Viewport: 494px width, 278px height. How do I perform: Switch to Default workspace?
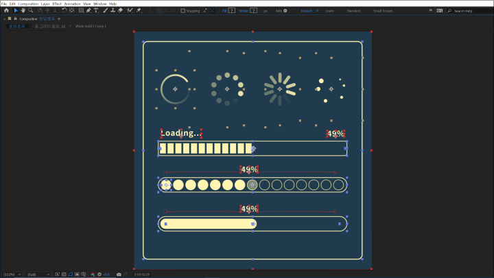click(x=306, y=11)
